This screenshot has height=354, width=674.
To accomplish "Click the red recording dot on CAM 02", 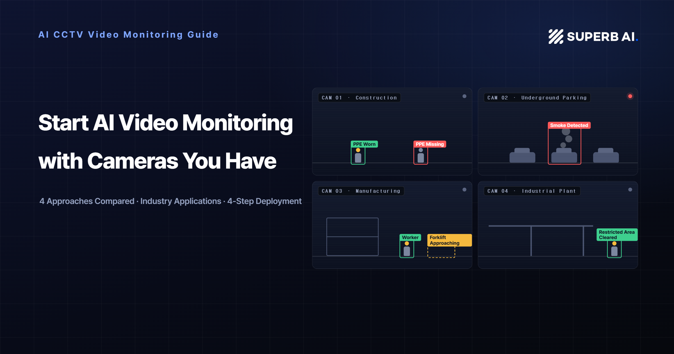I will pos(630,96).
